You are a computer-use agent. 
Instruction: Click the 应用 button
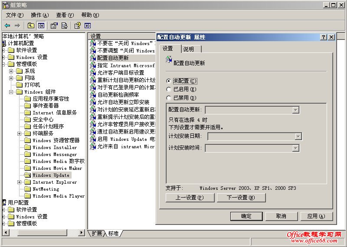[317, 216]
